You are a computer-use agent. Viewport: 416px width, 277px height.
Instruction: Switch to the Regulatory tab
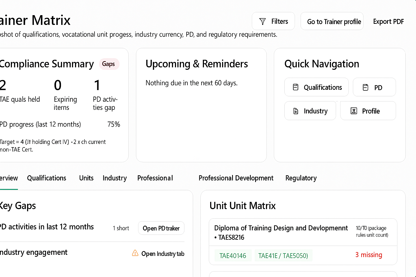[x=301, y=178]
